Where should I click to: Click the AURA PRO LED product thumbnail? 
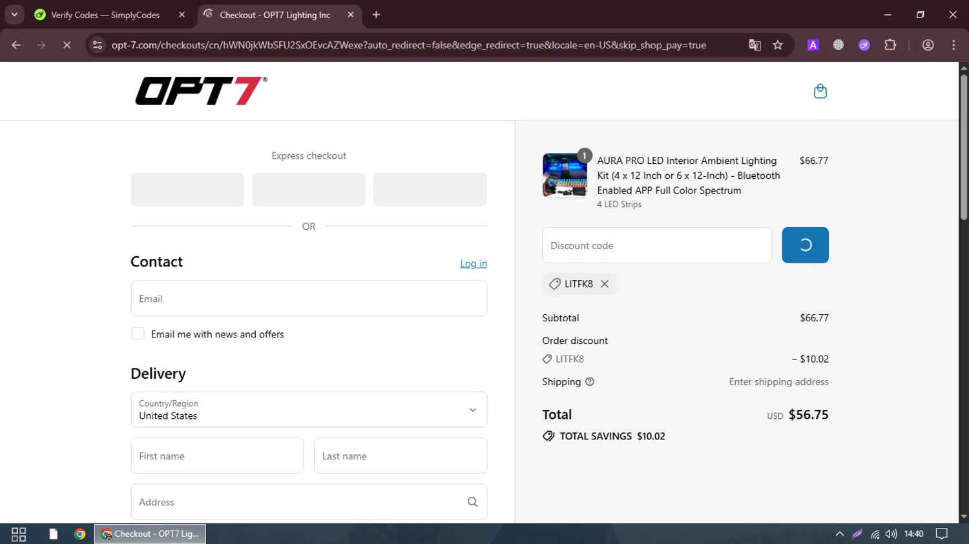click(x=565, y=175)
